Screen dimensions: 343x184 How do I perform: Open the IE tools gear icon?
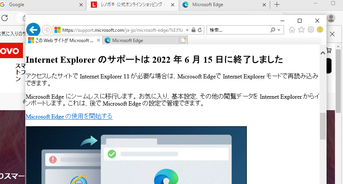click(311, 29)
